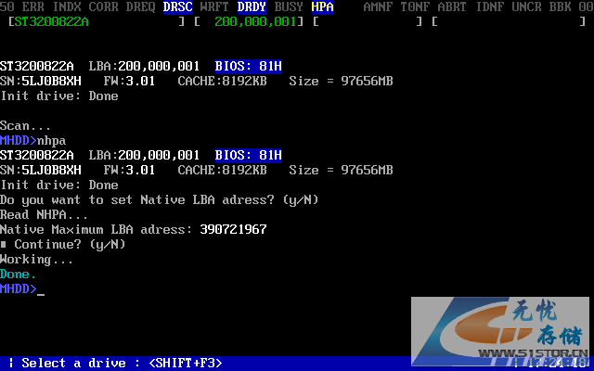The width and height of the screenshot is (594, 371).
Task: Select the highlighted DRSC status flag
Action: [178, 6]
